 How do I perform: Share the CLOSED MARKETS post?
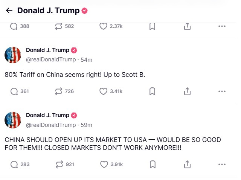[187, 164]
